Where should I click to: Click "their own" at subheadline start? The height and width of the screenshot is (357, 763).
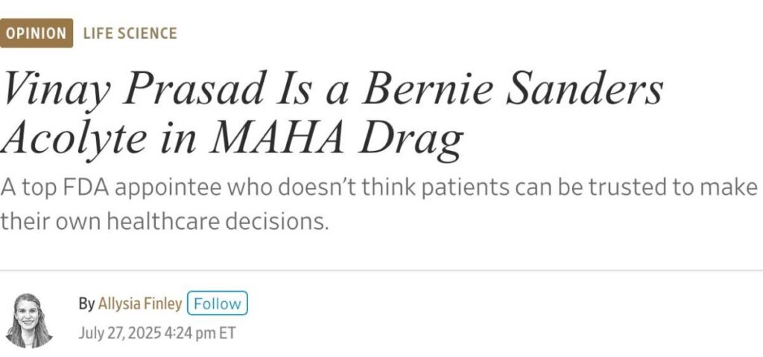[50, 221]
